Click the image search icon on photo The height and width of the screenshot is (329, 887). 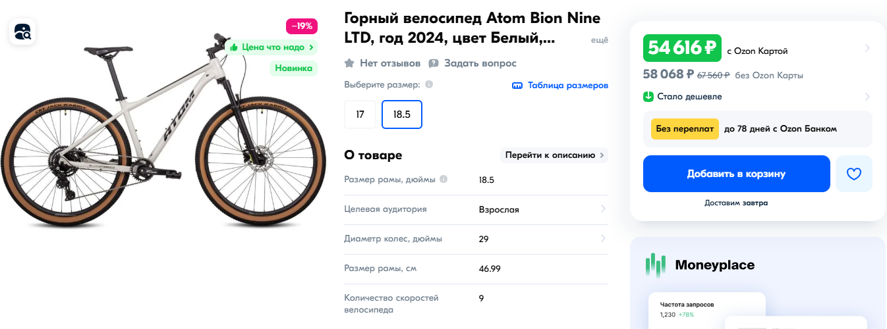(22, 32)
